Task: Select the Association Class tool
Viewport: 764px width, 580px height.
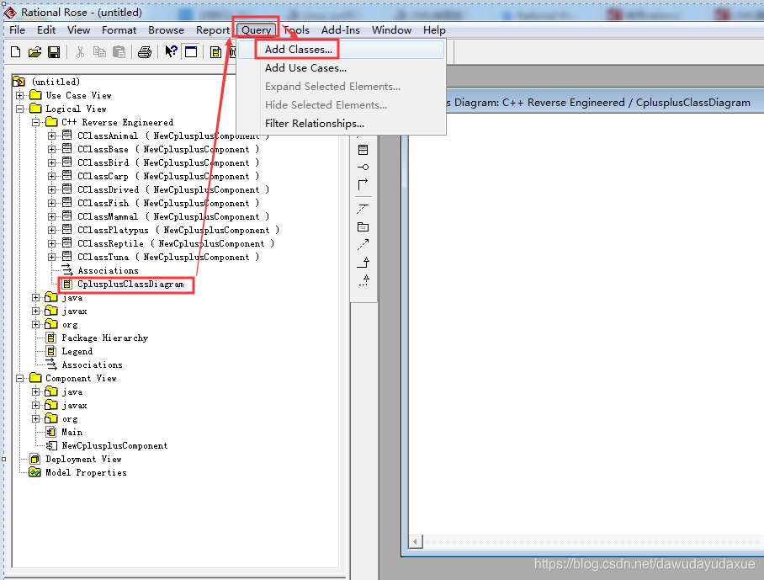Action: pyautogui.click(x=363, y=209)
